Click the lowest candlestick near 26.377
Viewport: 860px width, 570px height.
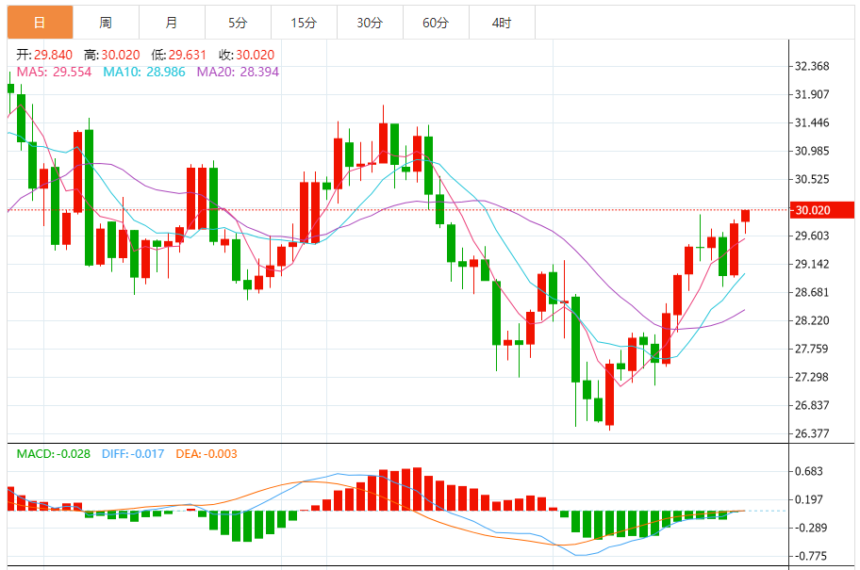[x=609, y=394]
